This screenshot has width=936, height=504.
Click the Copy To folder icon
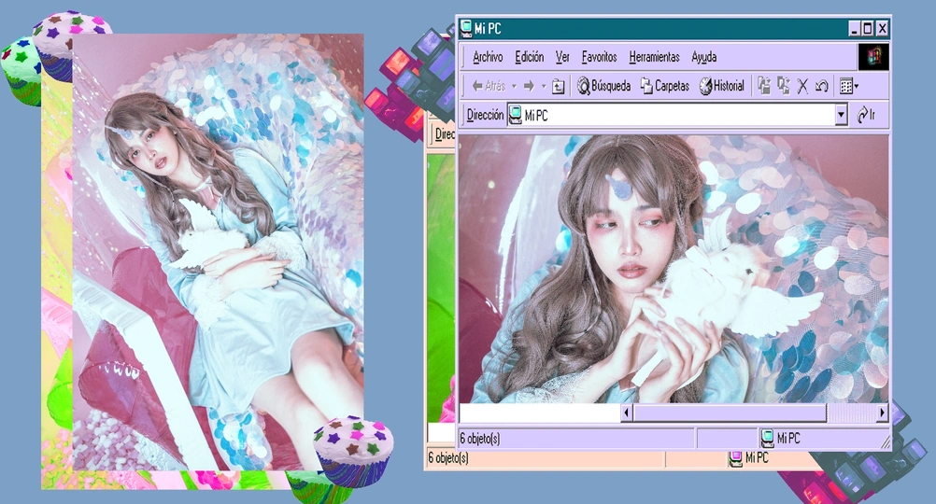[783, 86]
